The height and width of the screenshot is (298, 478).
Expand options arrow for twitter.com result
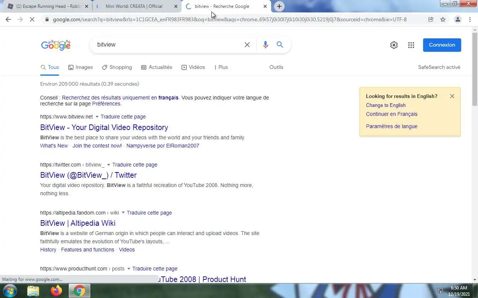pos(109,165)
